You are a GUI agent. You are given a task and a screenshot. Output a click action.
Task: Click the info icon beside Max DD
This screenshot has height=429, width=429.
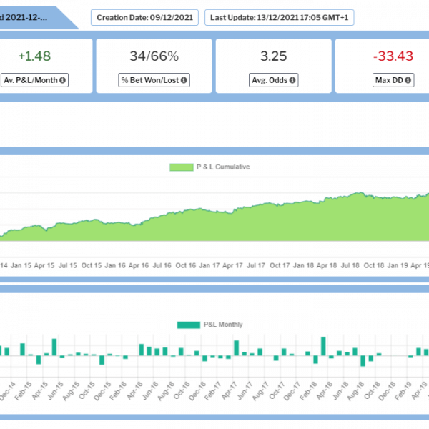[x=408, y=80]
